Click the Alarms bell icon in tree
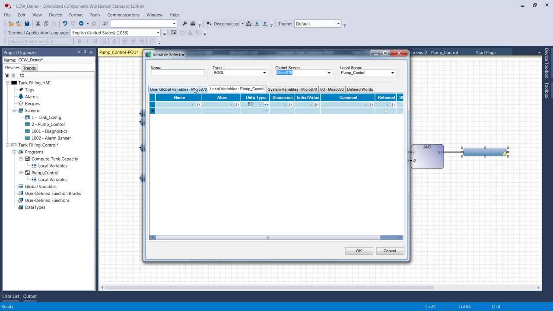This screenshot has height=311, width=553. tap(21, 97)
